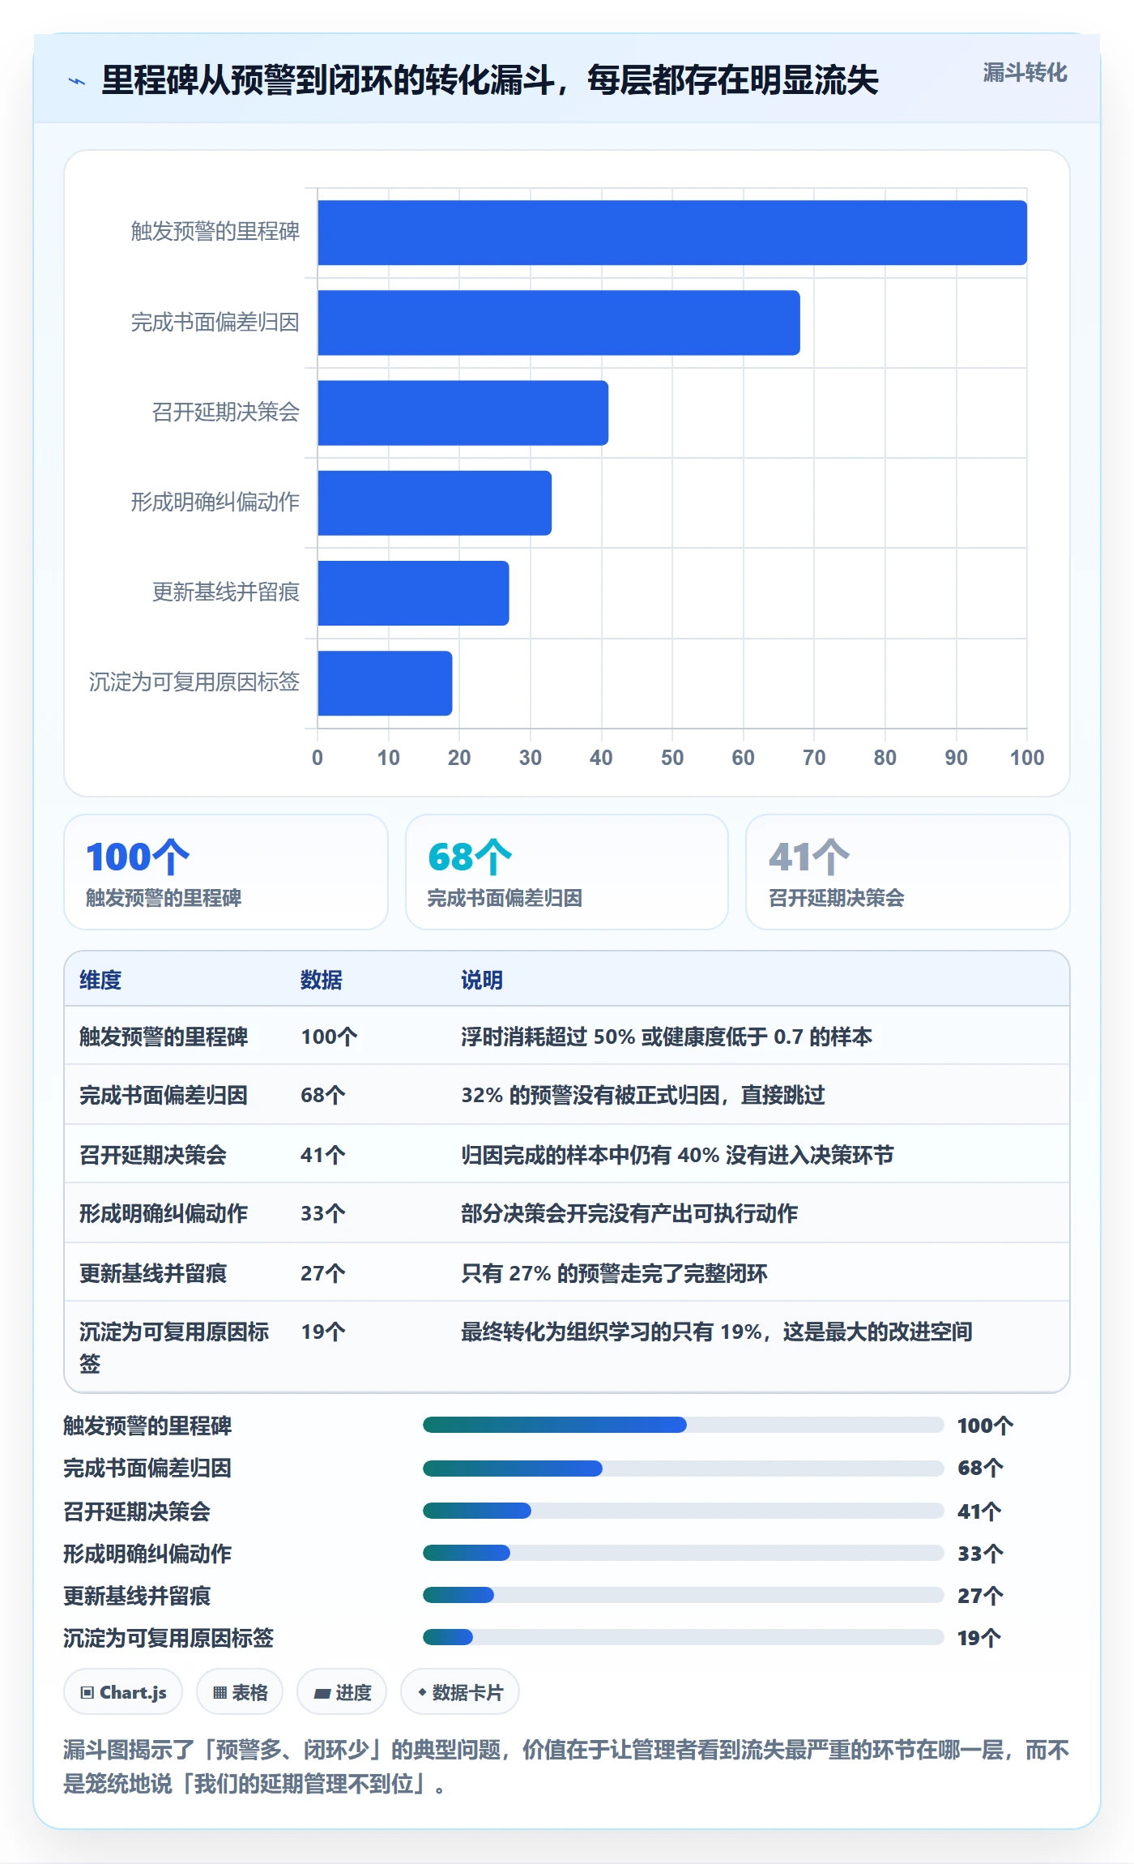
Task: Click the 数据卡片 chip
Action: [460, 1692]
